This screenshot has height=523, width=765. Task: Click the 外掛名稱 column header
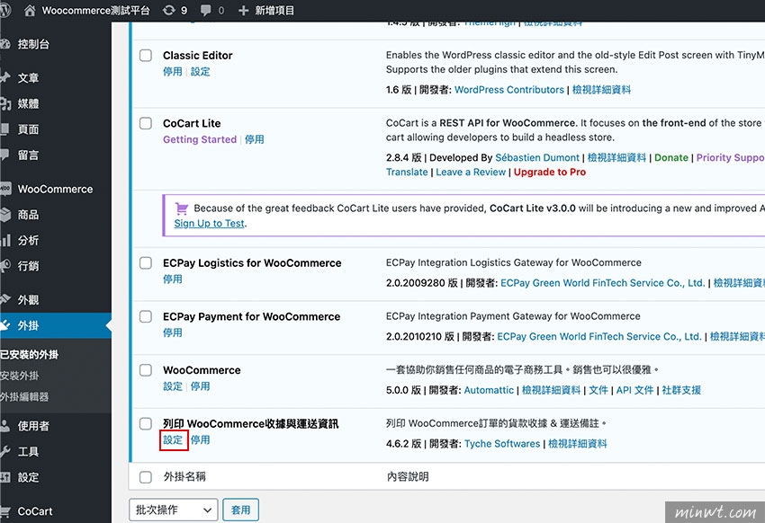click(184, 477)
